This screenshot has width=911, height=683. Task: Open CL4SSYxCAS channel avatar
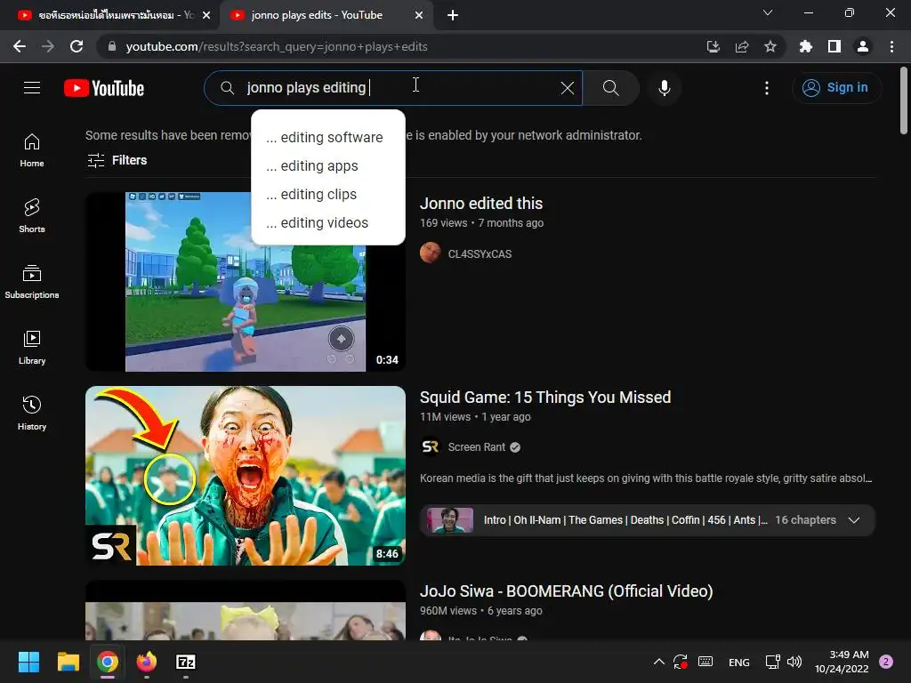click(x=430, y=253)
